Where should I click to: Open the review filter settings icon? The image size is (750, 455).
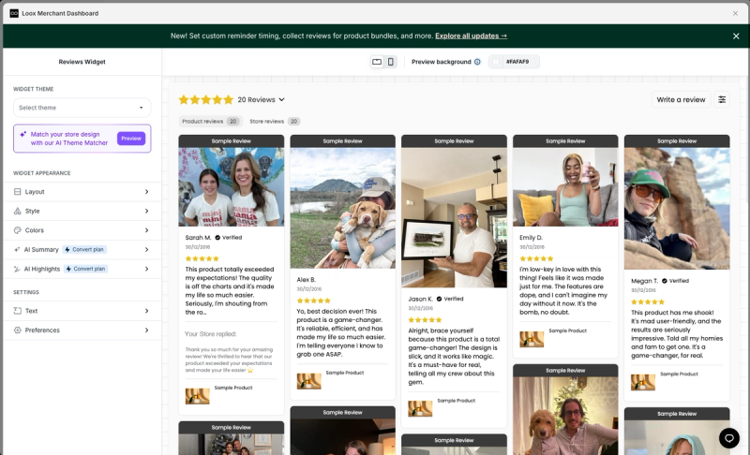point(722,99)
